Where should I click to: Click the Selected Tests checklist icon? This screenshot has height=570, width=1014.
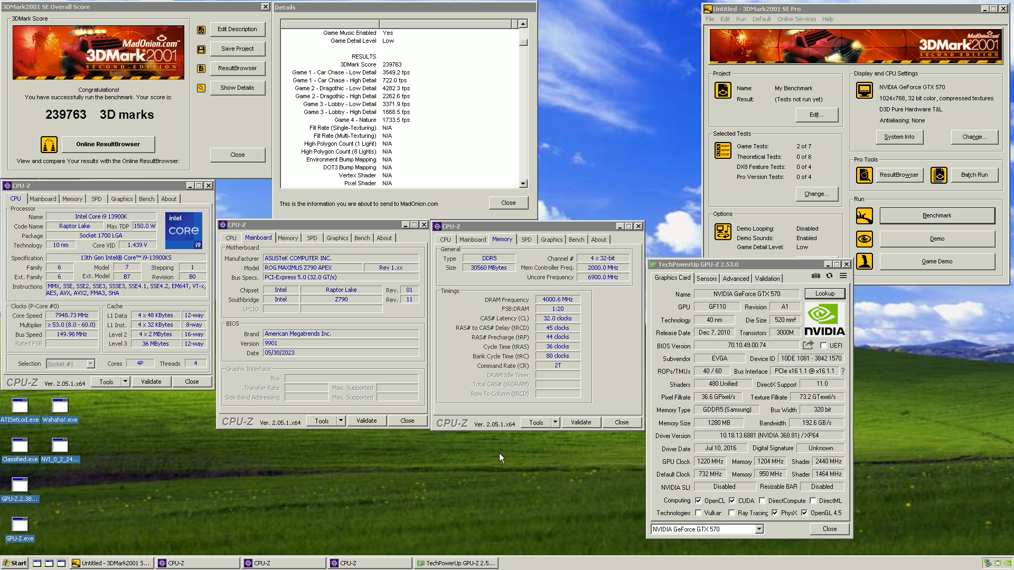[x=723, y=150]
